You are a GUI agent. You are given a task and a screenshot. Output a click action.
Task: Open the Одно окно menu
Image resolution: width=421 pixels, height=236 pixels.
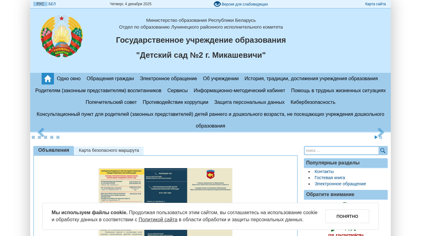coord(69,79)
